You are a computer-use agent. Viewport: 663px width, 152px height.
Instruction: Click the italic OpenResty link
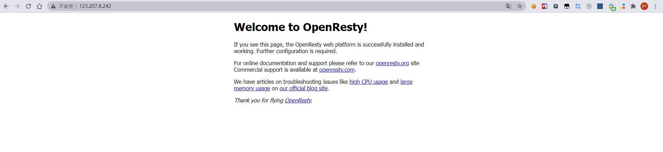point(298,100)
